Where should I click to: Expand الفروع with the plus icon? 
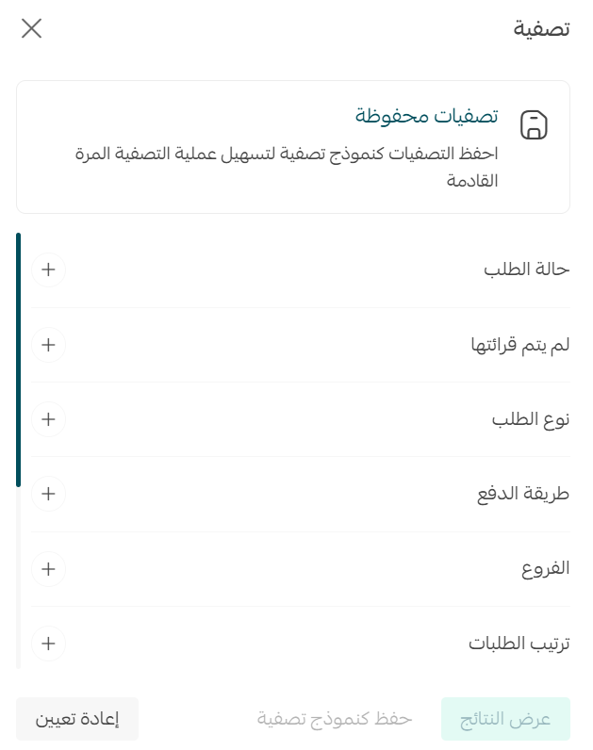point(48,569)
